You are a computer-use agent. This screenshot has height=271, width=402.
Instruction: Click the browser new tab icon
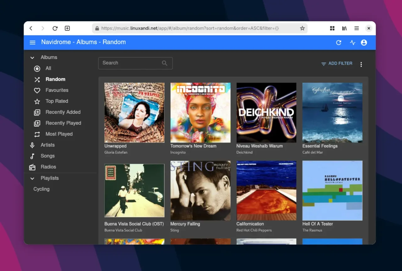(67, 28)
